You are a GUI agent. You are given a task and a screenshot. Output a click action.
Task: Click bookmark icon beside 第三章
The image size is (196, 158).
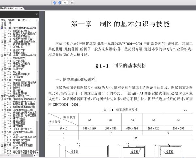(2, 55)
